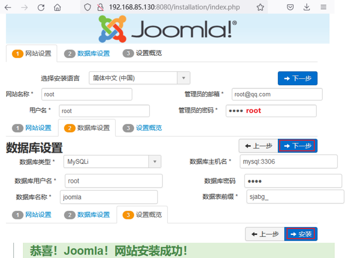Click 下一步 button beside language selector

[x=298, y=78]
